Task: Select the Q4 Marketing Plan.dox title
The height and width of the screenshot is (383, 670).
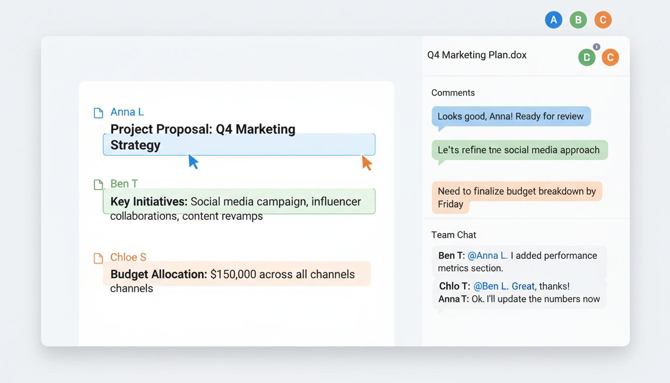Action: pyautogui.click(x=477, y=55)
